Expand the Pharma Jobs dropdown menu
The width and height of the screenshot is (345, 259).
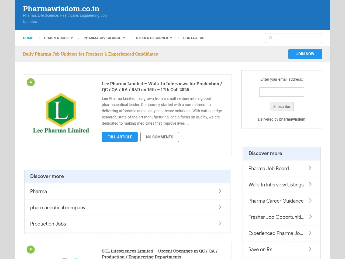(x=58, y=38)
